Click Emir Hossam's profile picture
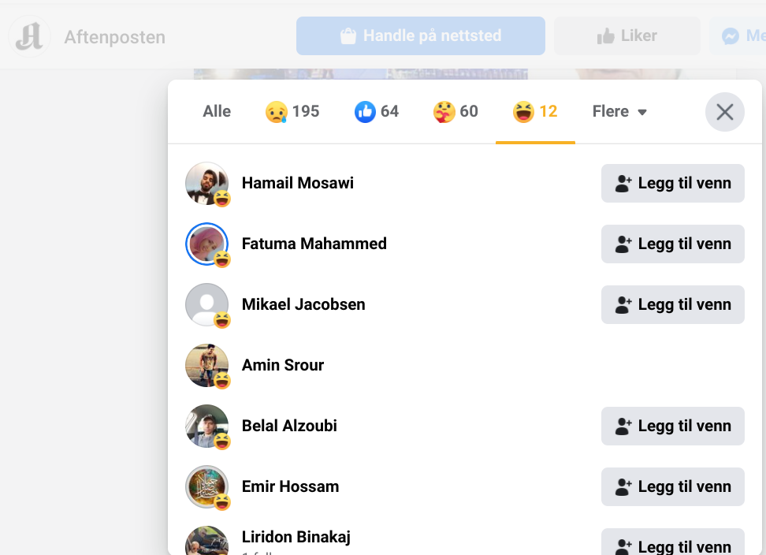The width and height of the screenshot is (766, 555). [206, 486]
